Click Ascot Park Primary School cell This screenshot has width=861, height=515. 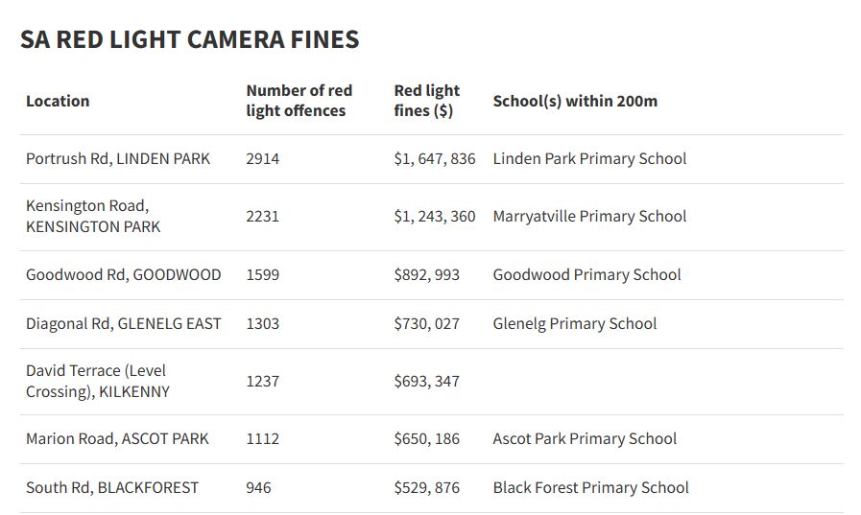(x=585, y=438)
